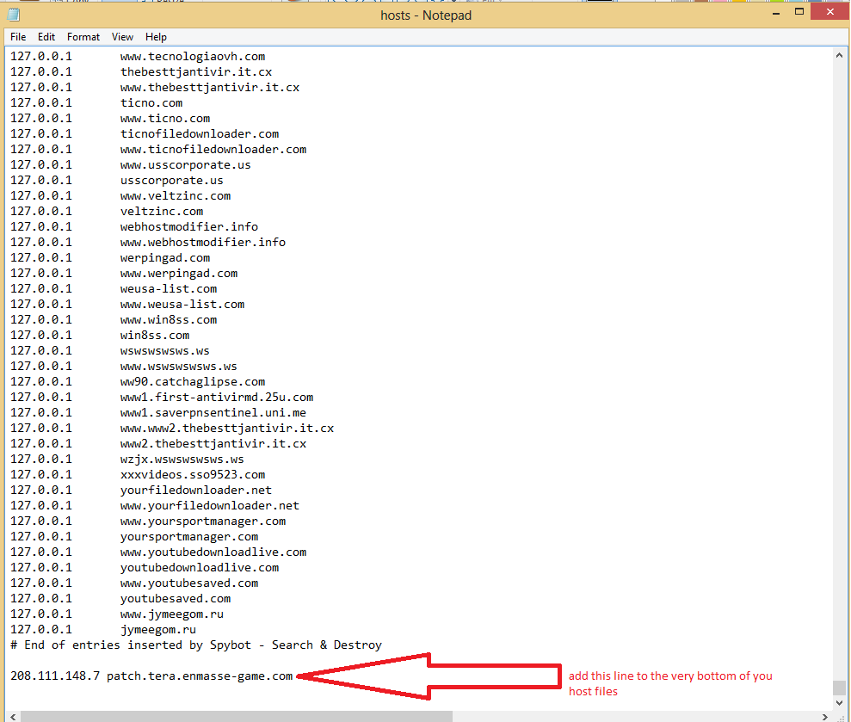Screen dimensions: 851x722
Task: Click the www1.first-antivirmd.25u.com entry
Action: (x=217, y=398)
